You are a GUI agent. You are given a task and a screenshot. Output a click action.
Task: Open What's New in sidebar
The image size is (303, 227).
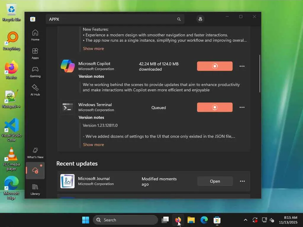point(35,153)
